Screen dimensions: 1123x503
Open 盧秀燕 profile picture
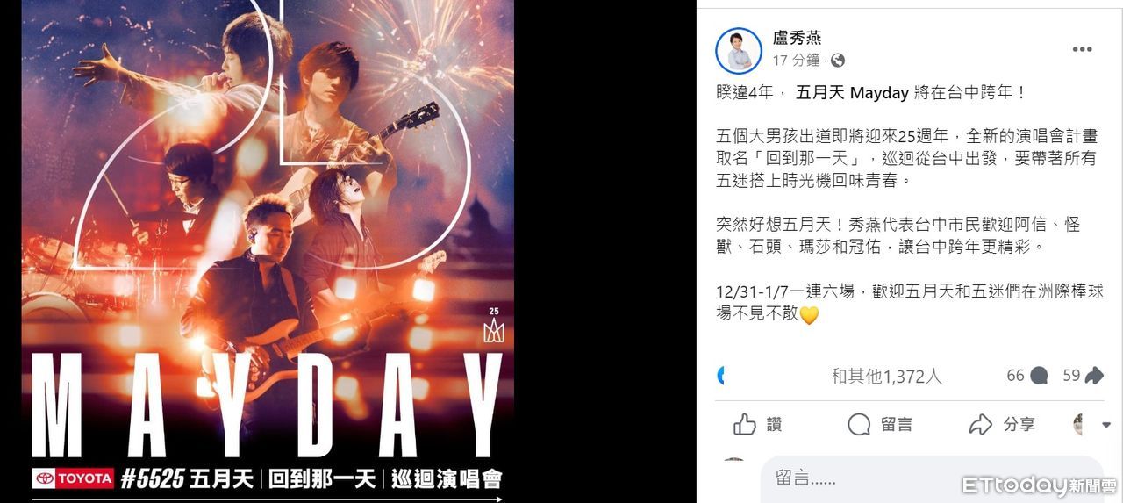tap(739, 50)
